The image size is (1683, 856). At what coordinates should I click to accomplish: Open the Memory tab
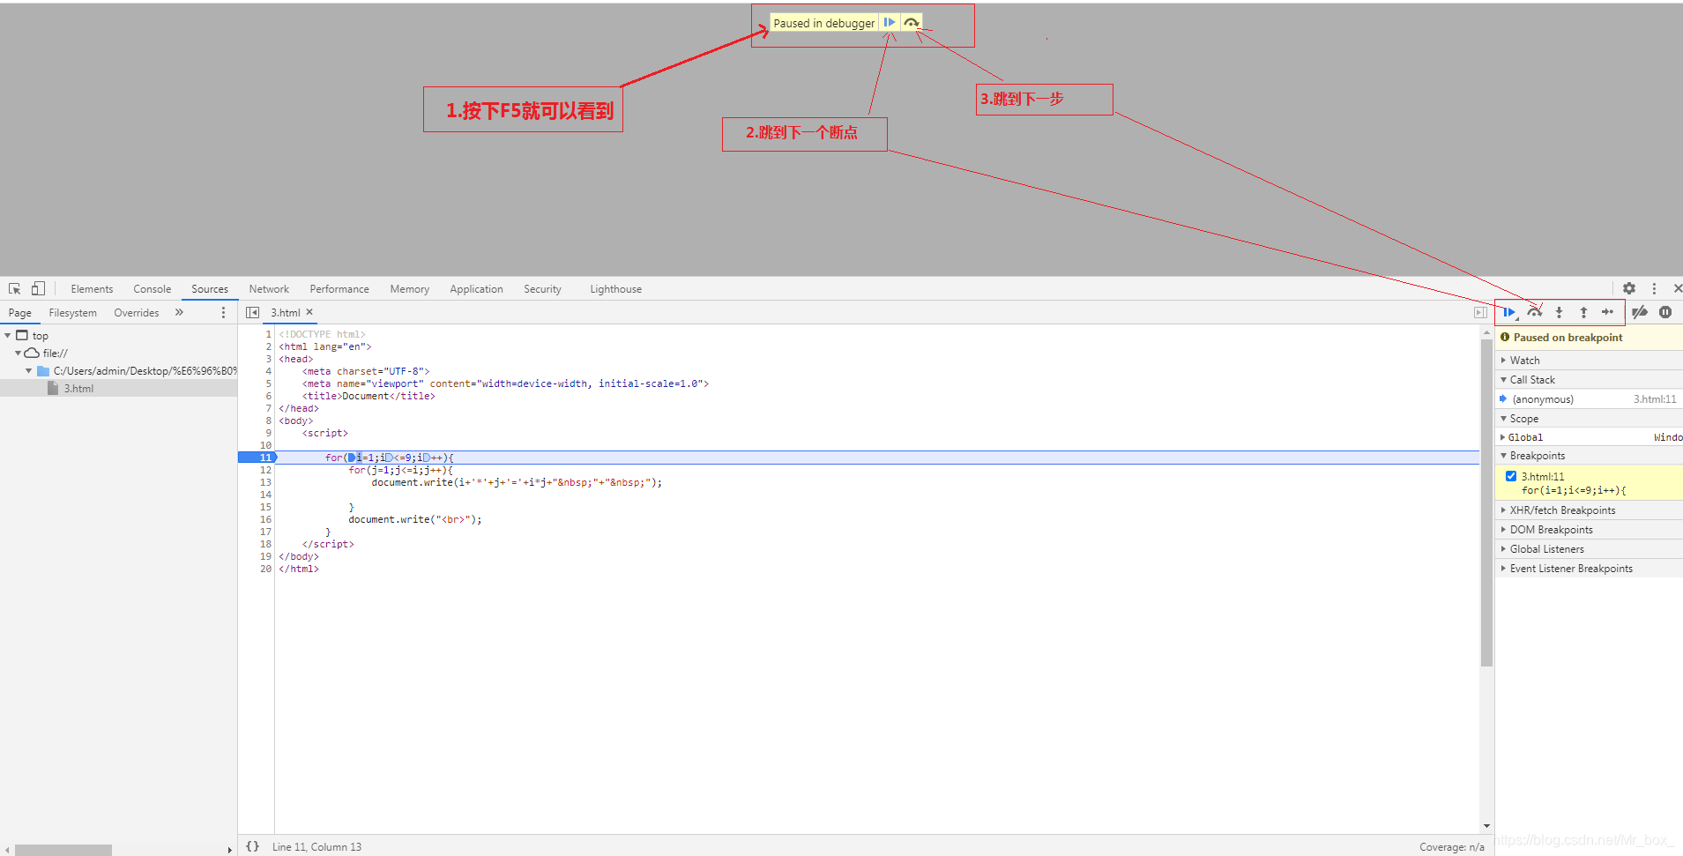(x=409, y=289)
